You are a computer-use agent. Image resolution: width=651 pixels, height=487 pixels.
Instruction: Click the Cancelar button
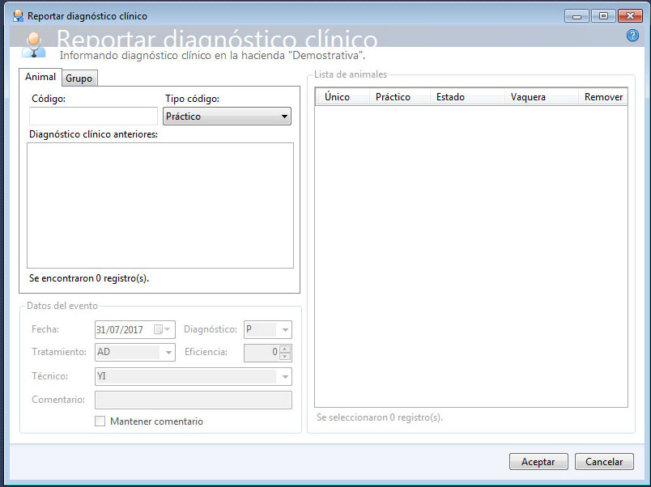604,462
